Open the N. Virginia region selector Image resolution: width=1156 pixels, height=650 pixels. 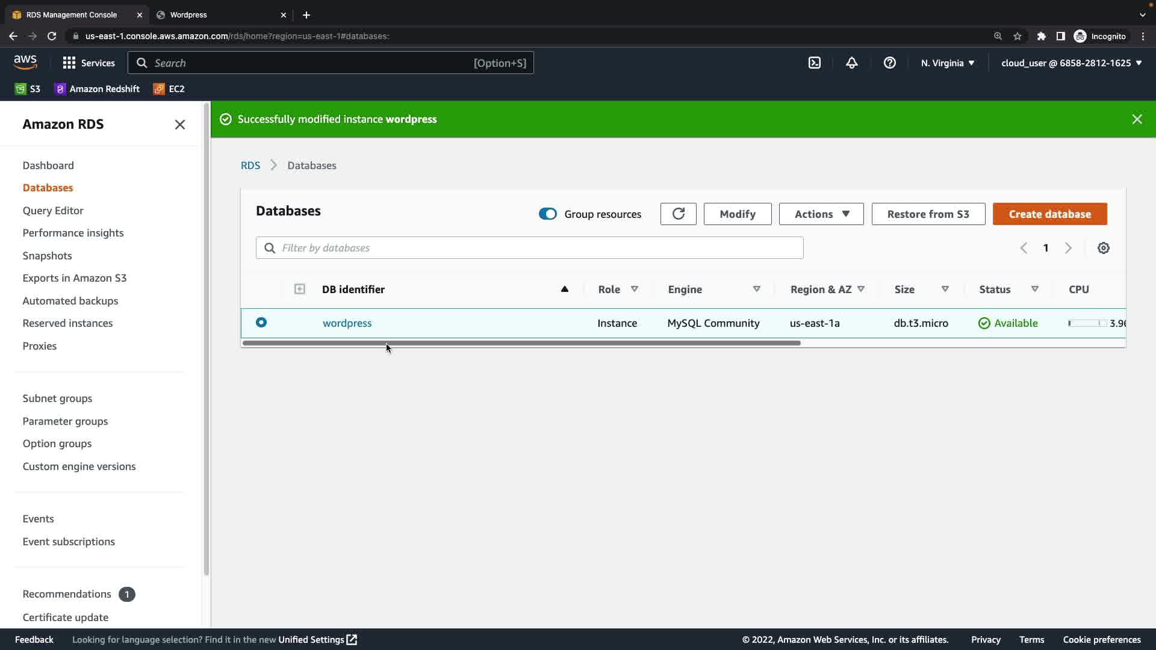947,63
